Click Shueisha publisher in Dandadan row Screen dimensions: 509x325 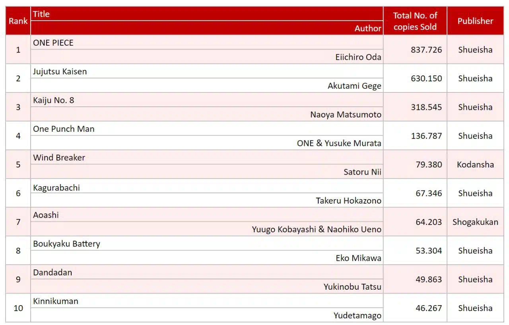[x=475, y=279]
